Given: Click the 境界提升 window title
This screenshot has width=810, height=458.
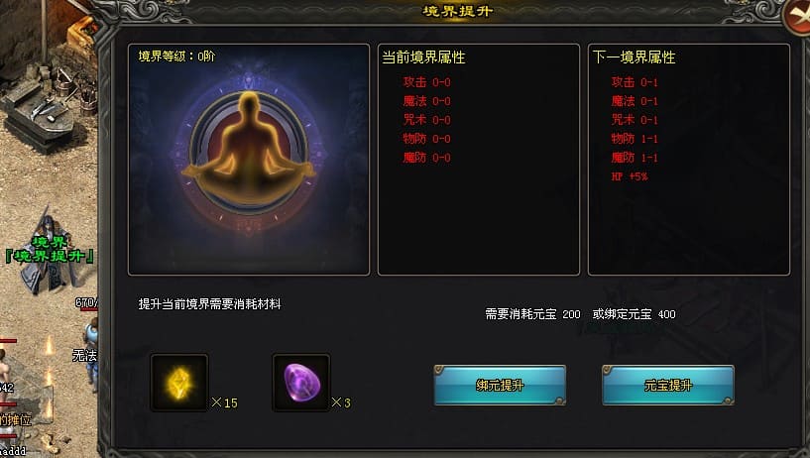Looking at the screenshot, I should tap(458, 11).
